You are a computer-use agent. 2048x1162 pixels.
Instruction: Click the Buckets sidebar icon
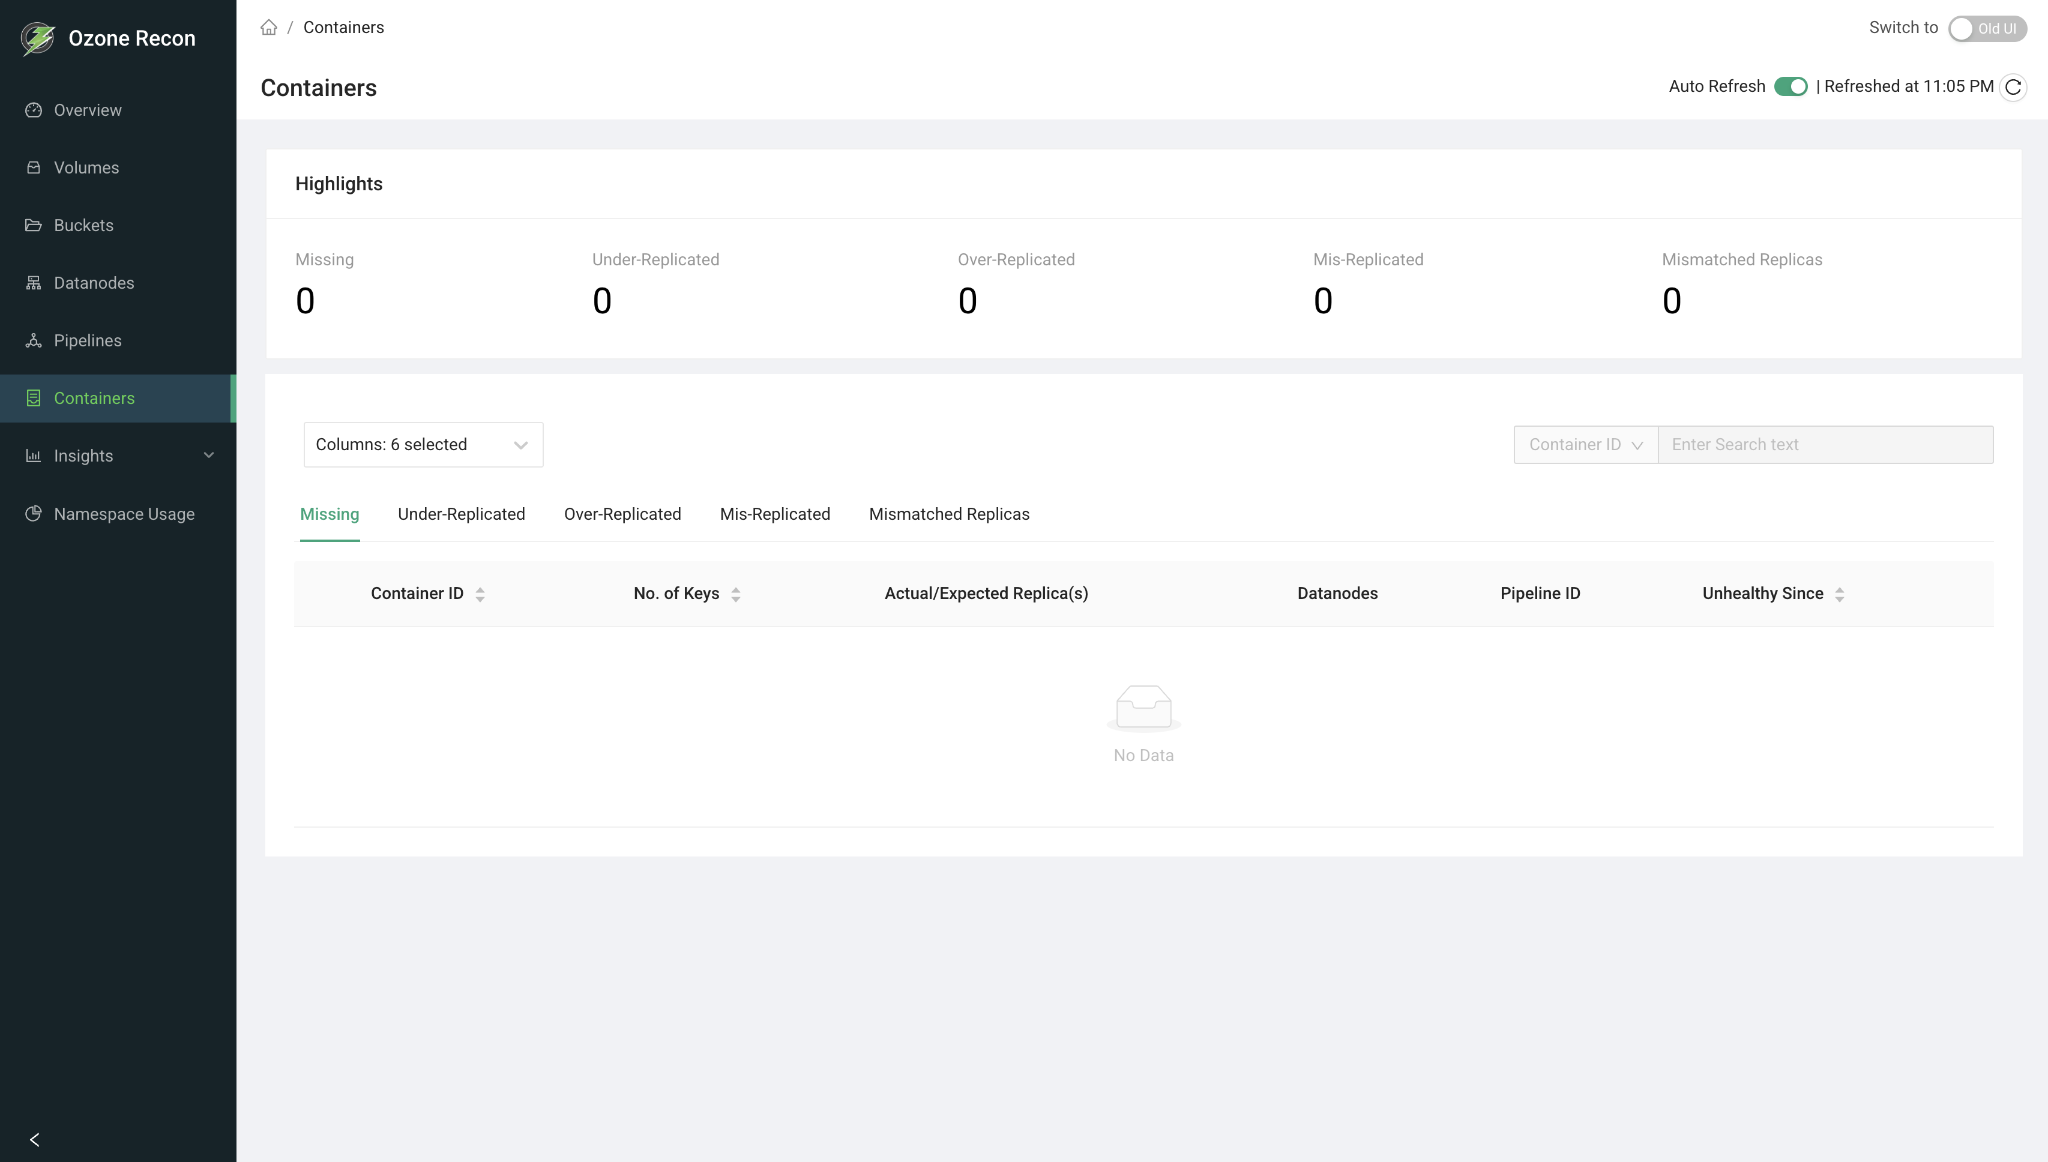click(x=34, y=225)
